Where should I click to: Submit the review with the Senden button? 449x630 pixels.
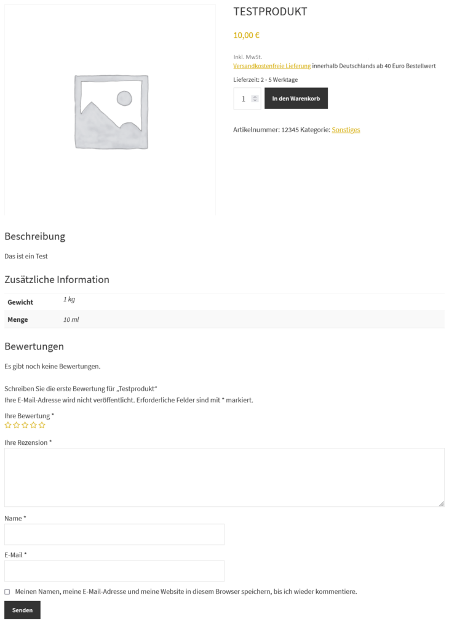click(x=22, y=610)
